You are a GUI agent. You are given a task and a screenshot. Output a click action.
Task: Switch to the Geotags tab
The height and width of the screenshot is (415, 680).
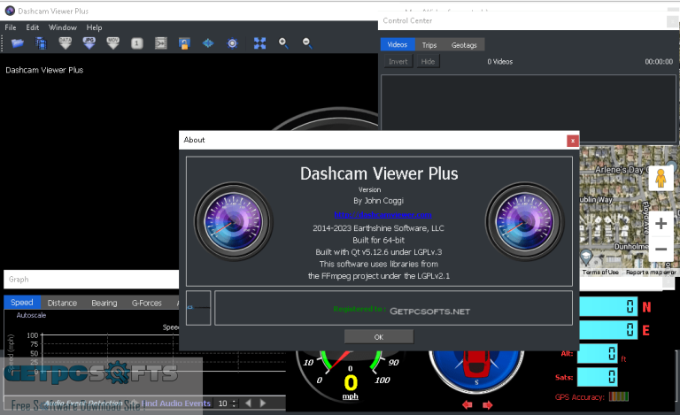[x=464, y=44]
